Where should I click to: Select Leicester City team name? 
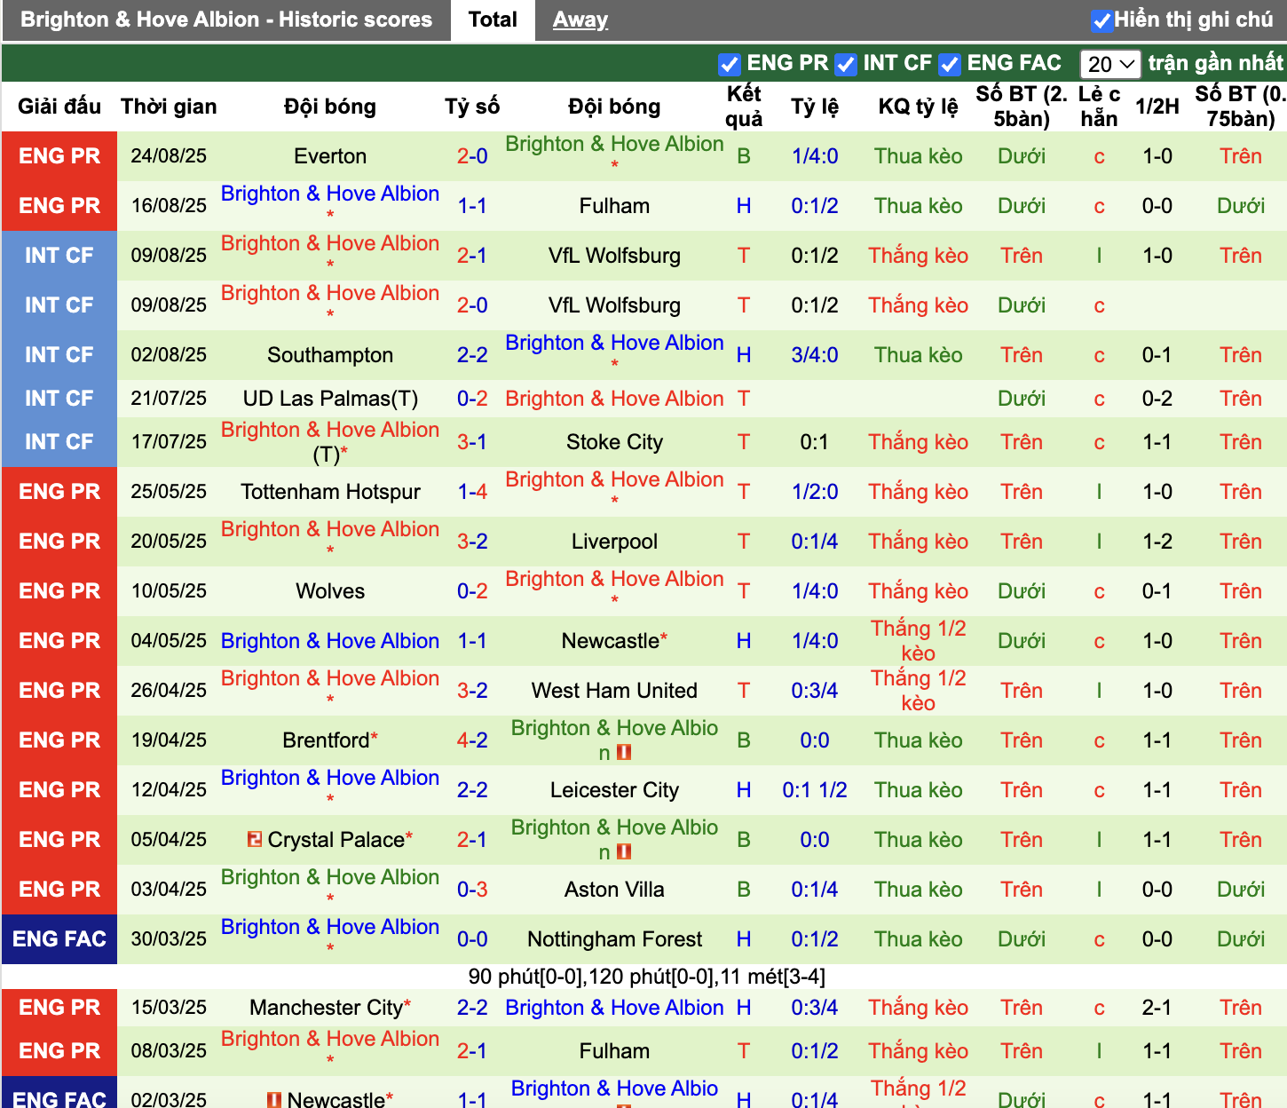pyautogui.click(x=614, y=790)
